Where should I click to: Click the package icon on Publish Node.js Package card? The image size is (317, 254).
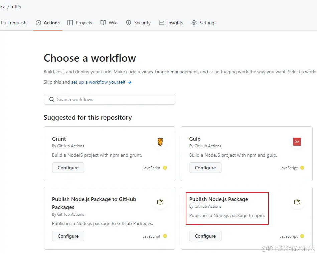(x=297, y=202)
